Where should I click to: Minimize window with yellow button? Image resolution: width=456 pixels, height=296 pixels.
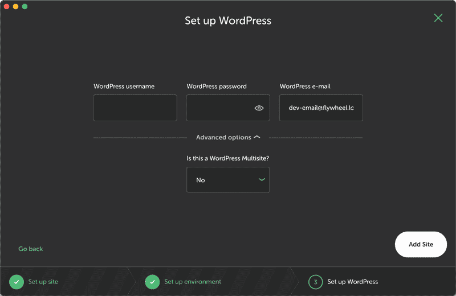(16, 6)
